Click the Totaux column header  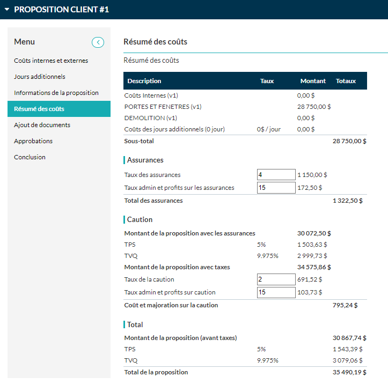[346, 81]
